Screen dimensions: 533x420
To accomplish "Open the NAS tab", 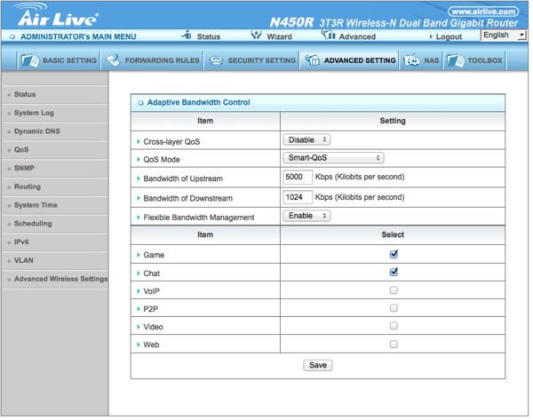I will tap(421, 61).
